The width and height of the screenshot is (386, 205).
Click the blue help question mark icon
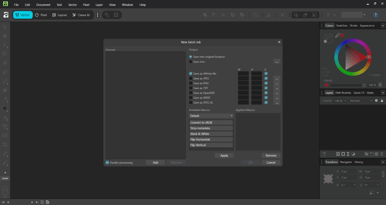(x=375, y=15)
